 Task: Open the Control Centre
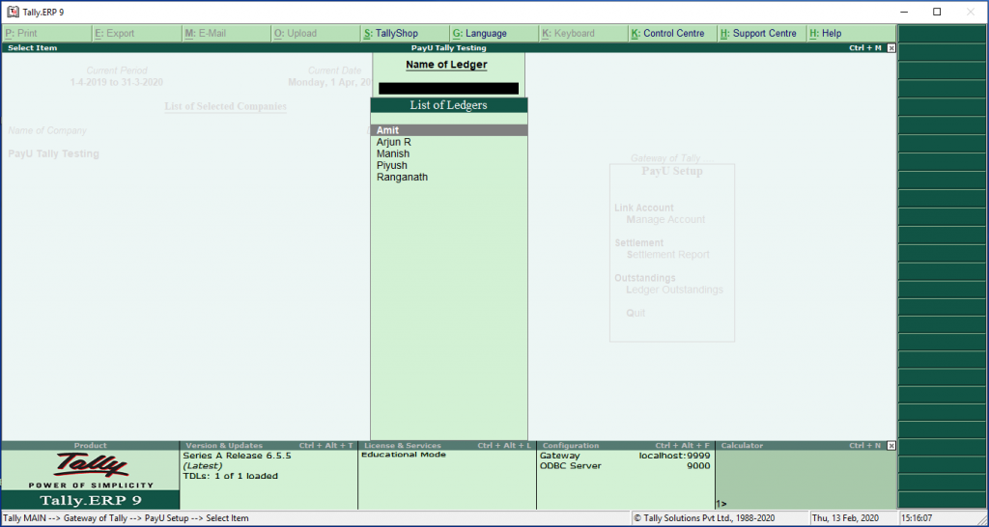click(674, 34)
